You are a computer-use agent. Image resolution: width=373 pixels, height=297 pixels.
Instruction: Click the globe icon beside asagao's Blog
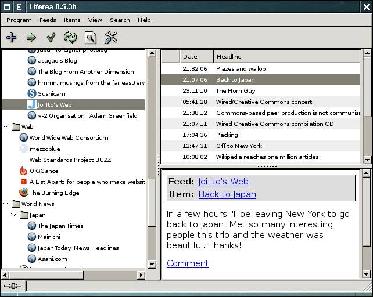click(31, 60)
